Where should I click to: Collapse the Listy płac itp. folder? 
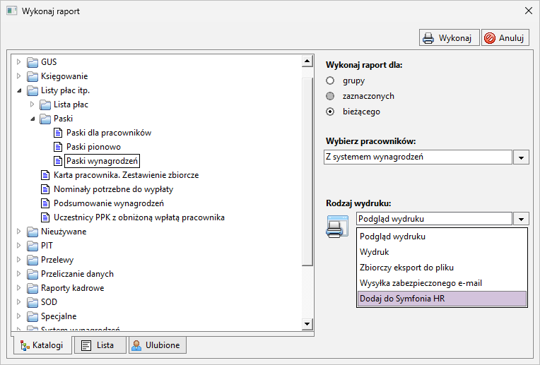pyautogui.click(x=19, y=90)
